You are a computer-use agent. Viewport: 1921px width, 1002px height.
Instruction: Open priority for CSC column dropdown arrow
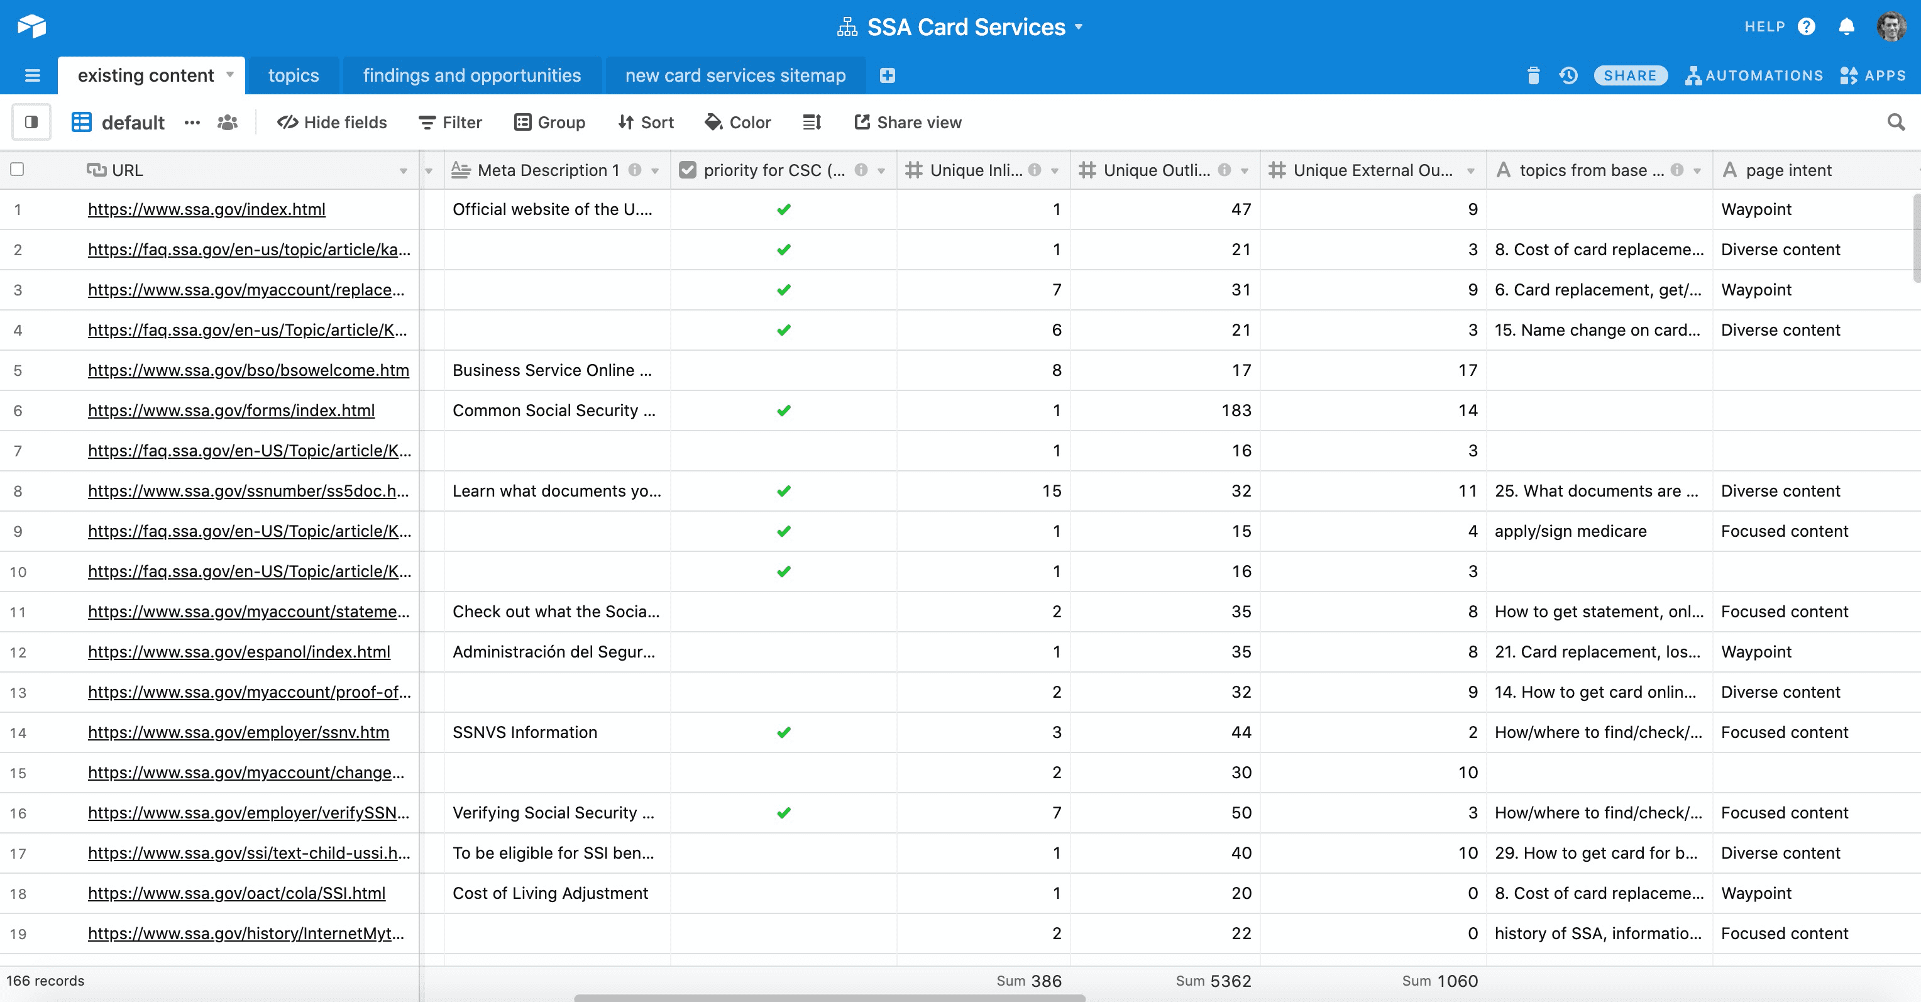pyautogui.click(x=881, y=171)
